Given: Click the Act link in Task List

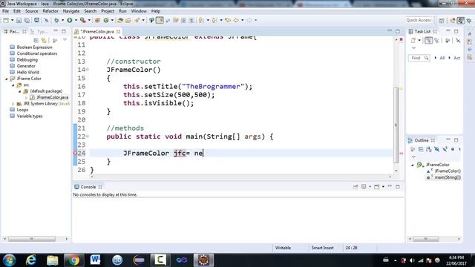Looking at the screenshot, I should tap(456, 58).
